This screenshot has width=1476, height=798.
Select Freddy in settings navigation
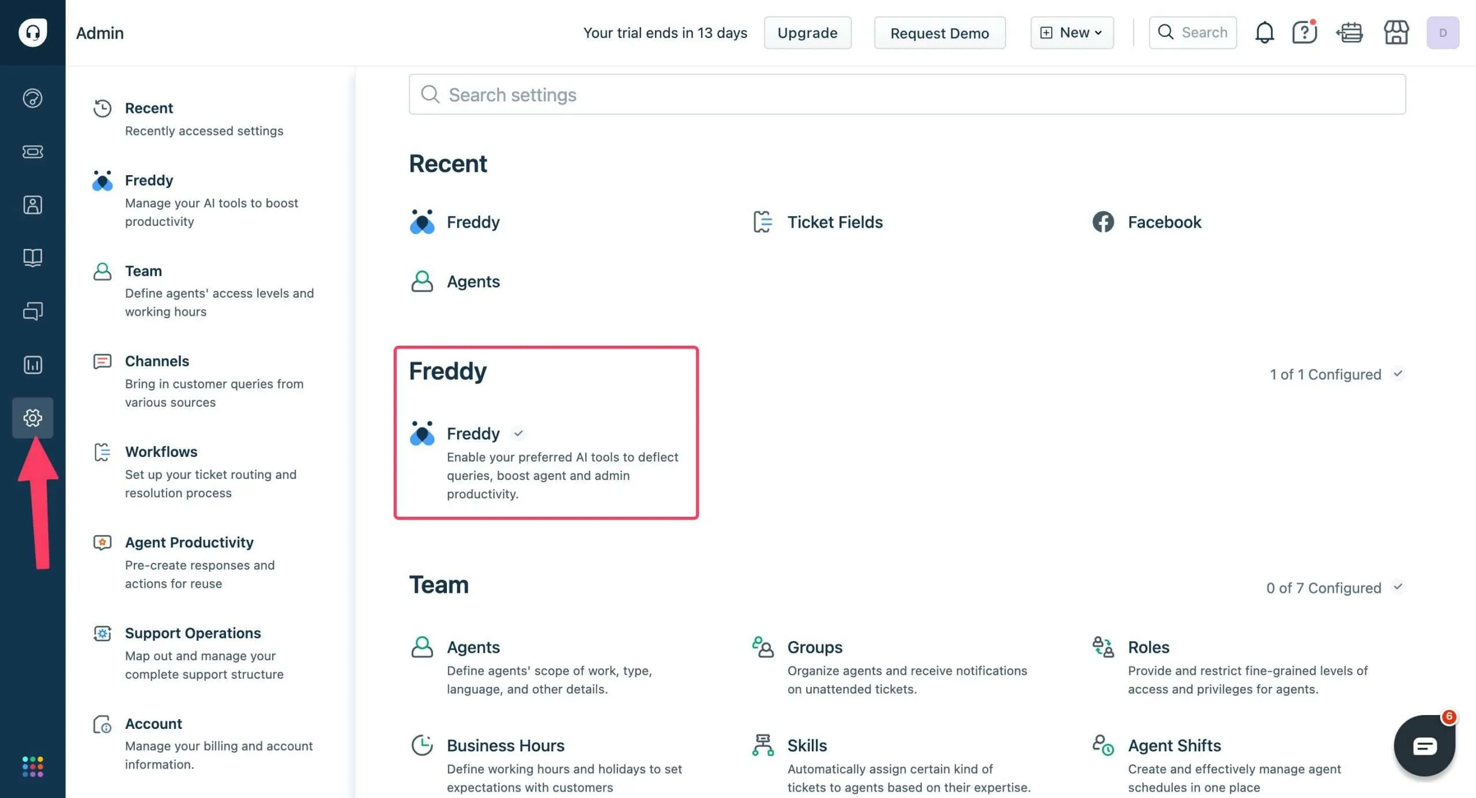tap(205, 200)
